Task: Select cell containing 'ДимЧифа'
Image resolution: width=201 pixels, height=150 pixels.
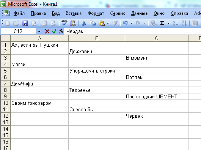Action: point(39,84)
